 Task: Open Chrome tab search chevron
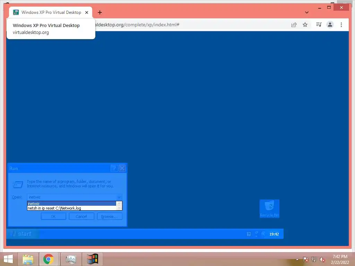click(x=307, y=12)
